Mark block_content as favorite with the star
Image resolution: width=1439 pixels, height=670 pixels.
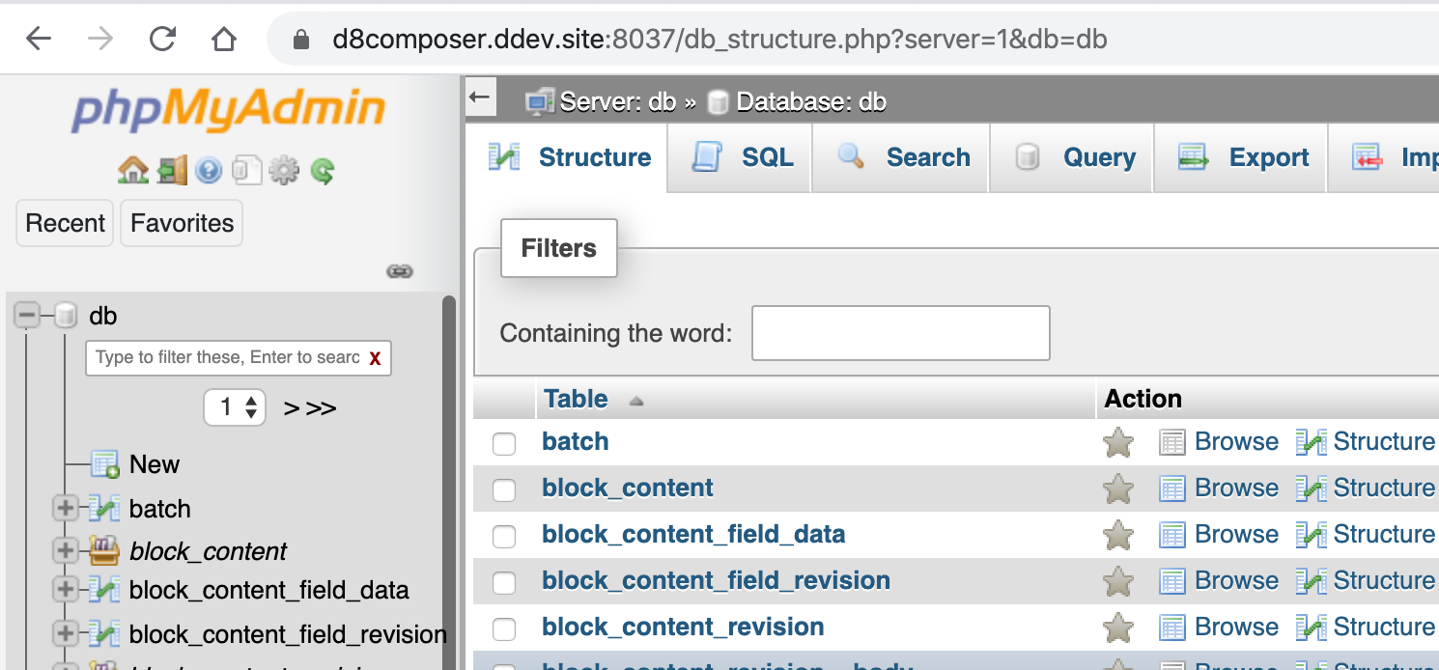1117,489
